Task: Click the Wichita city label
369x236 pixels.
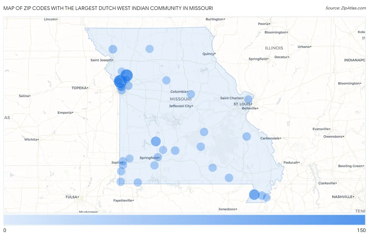Action: (31, 139)
